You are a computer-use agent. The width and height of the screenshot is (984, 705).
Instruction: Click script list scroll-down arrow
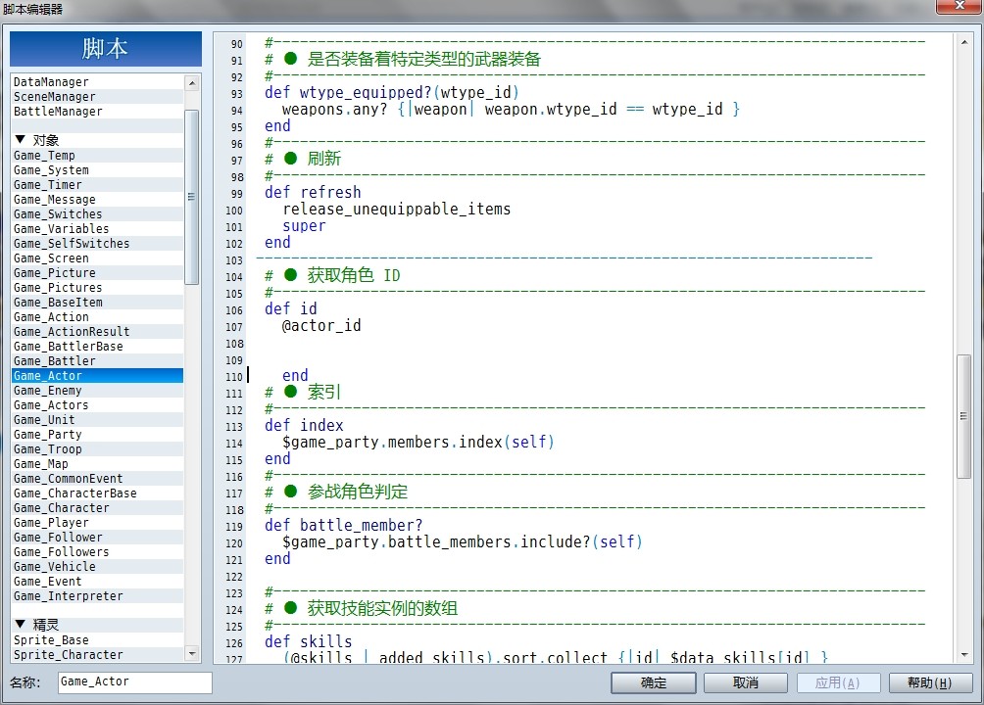[192, 653]
